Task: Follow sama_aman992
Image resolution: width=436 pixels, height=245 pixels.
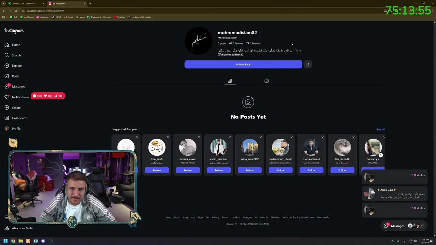Action: pyautogui.click(x=250, y=170)
